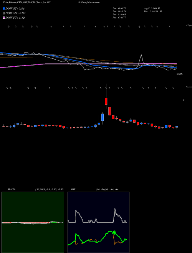Click the '<Tops' marker label
This screenshot has height=253, width=192.
189,26
